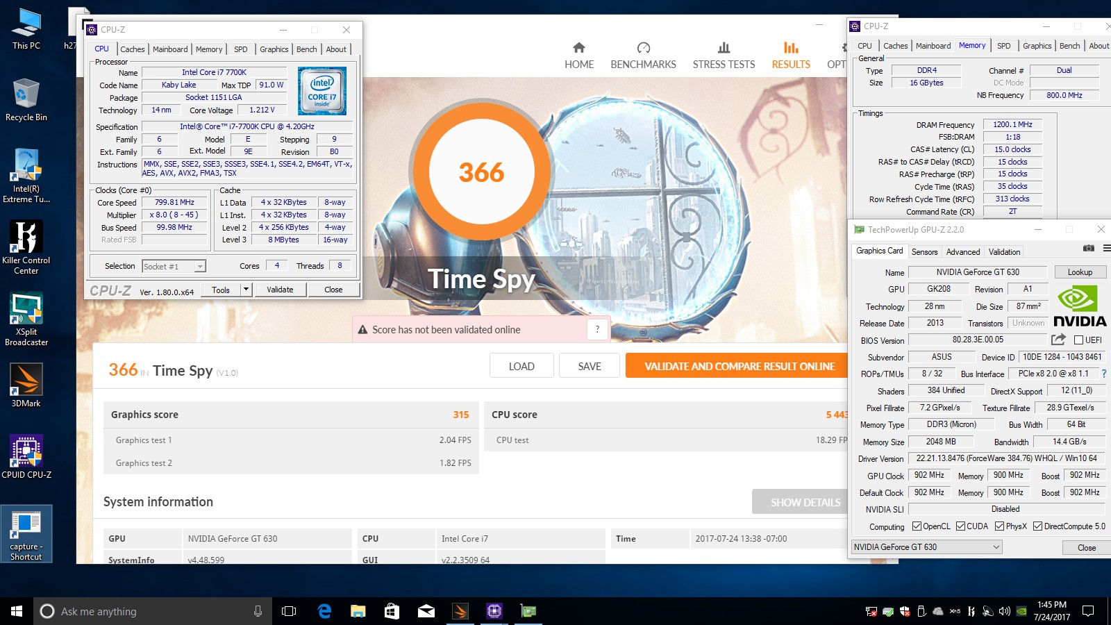Select Graphics tab in right CPU-Z window
This screenshot has width=1111, height=625.
[x=1037, y=46]
